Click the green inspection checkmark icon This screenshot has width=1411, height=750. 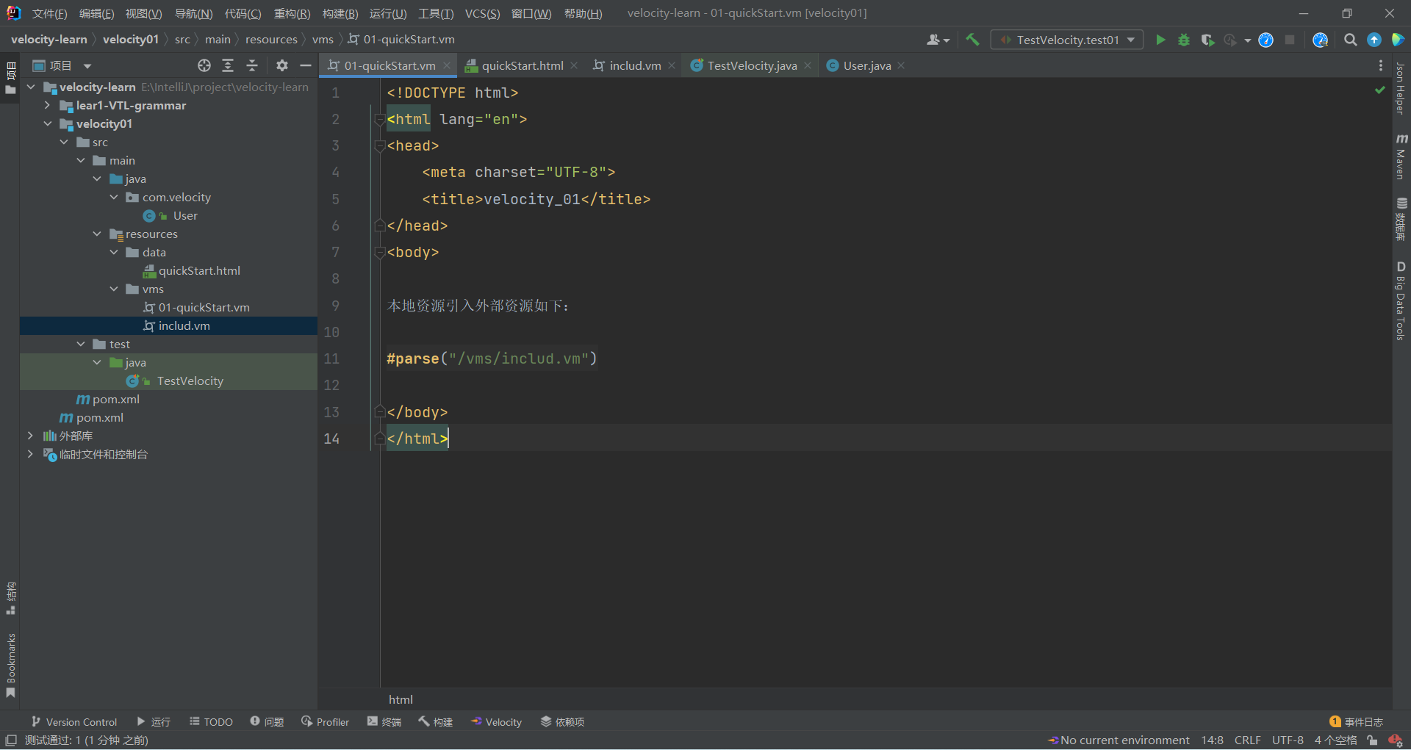[x=1379, y=90]
